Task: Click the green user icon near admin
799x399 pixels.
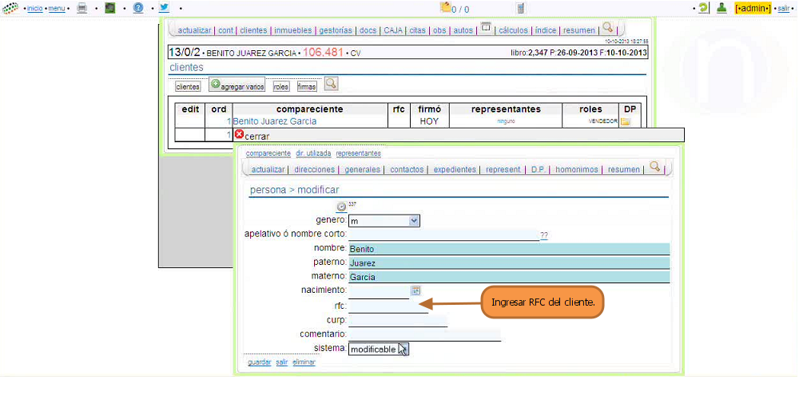Action: coord(721,8)
